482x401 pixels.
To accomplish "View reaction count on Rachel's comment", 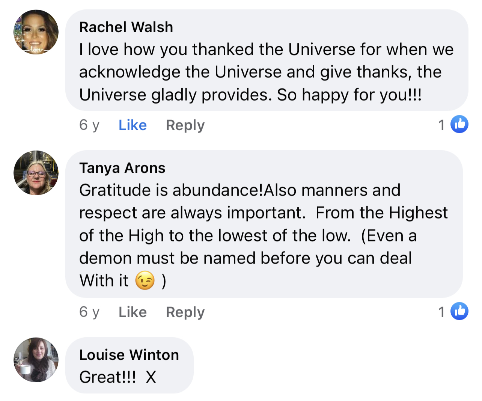I will coord(441,125).
